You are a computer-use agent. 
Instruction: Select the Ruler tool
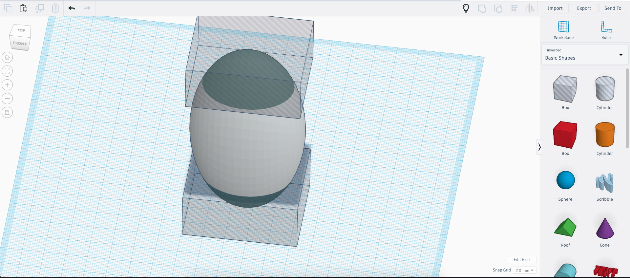[606, 30]
